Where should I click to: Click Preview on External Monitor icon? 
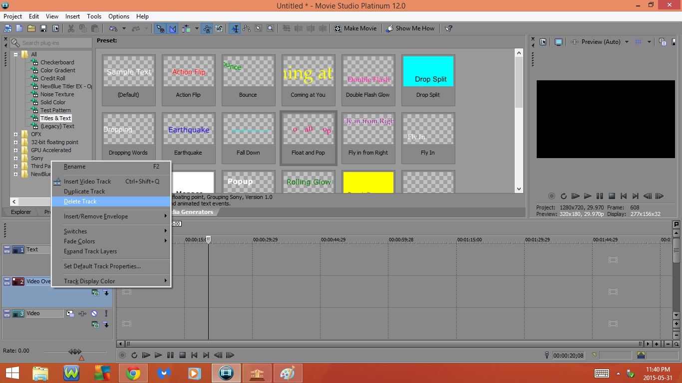click(x=559, y=42)
